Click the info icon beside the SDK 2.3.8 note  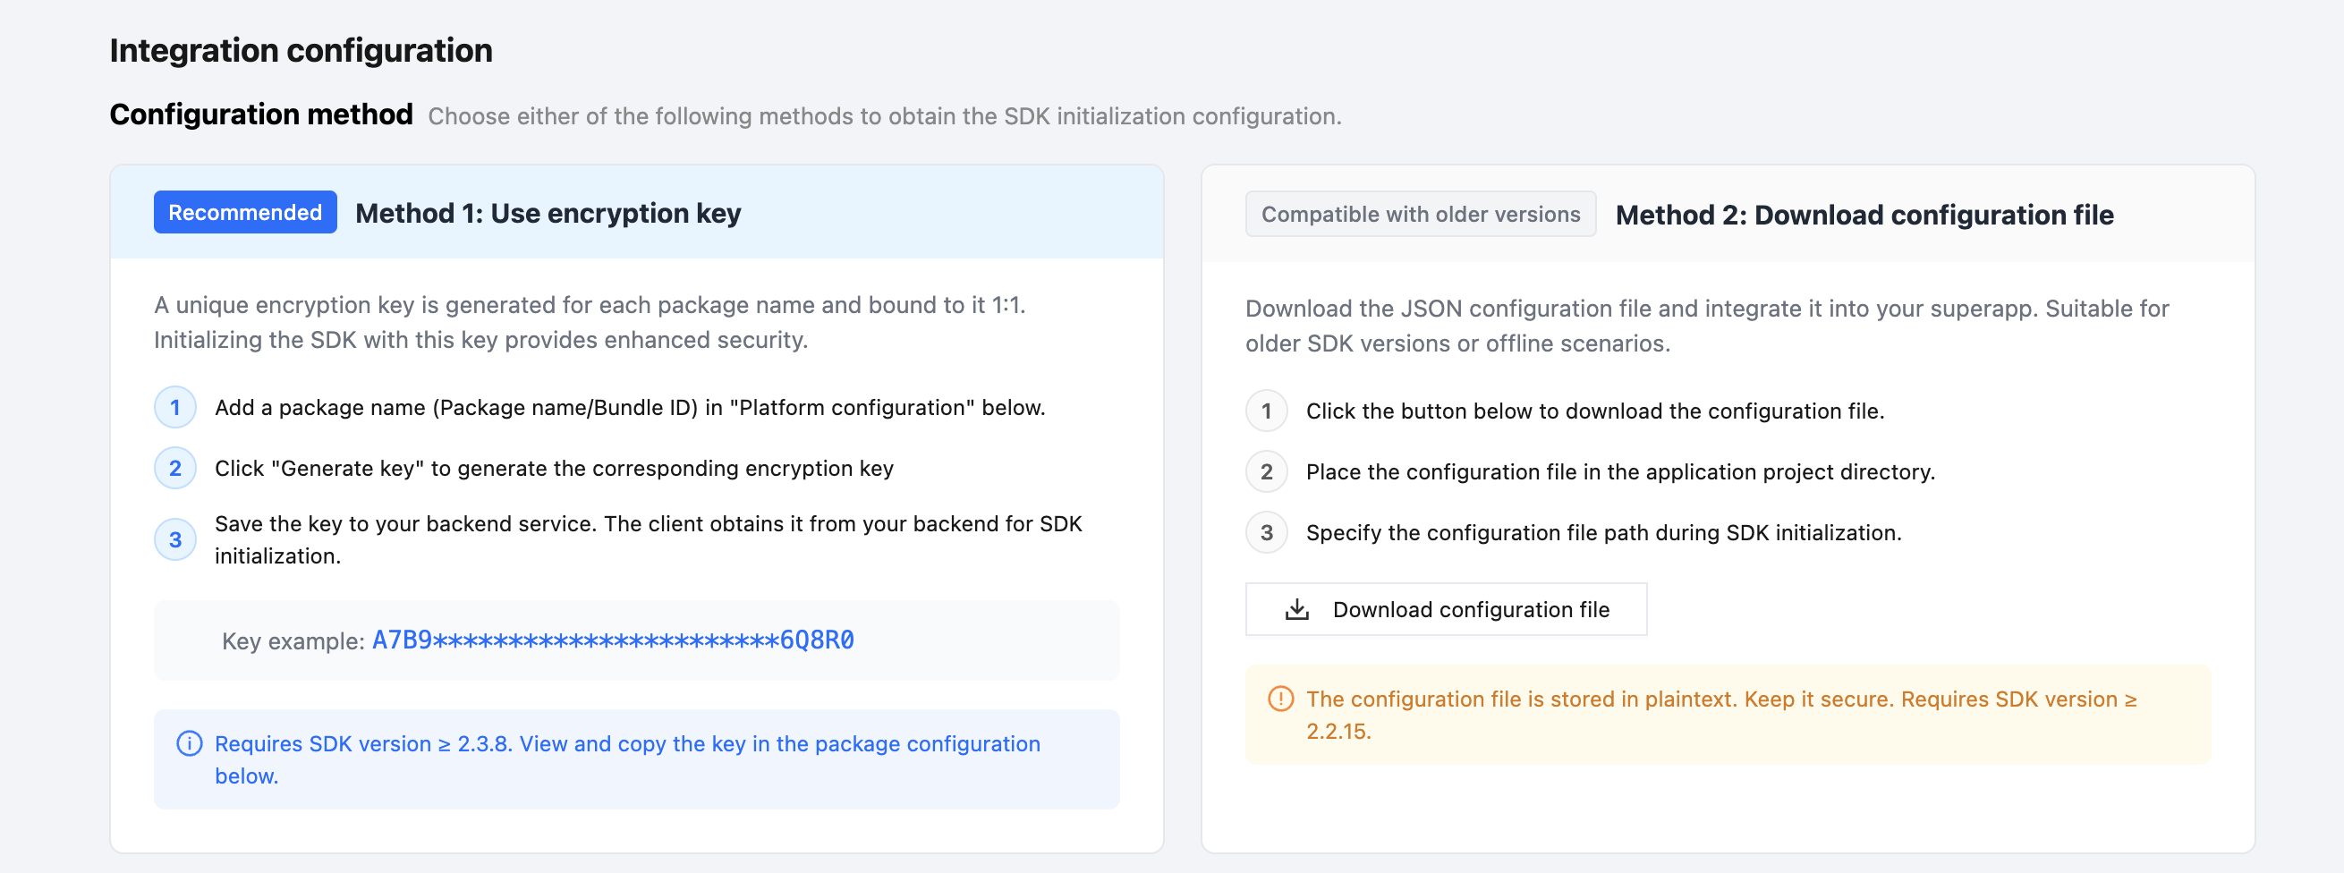coord(189,744)
